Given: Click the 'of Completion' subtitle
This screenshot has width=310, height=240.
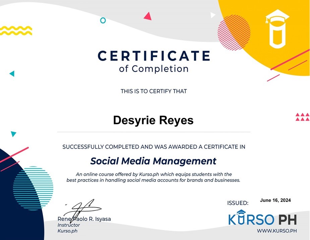Looking at the screenshot, I should [x=153, y=69].
